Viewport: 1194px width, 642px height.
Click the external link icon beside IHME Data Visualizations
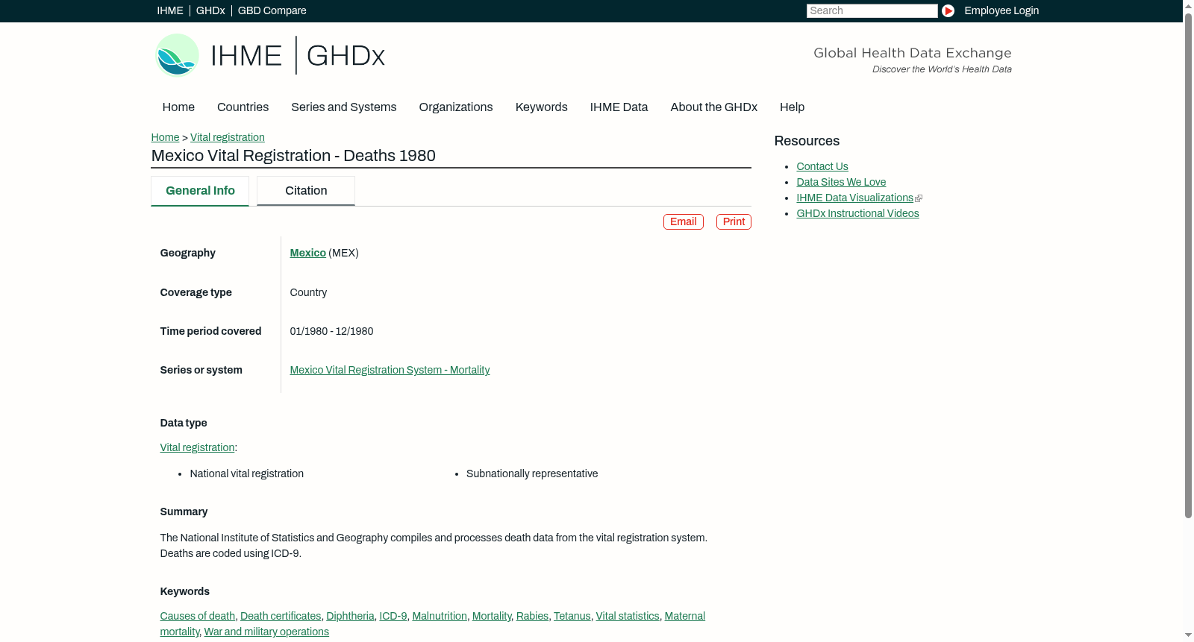pyautogui.click(x=919, y=198)
